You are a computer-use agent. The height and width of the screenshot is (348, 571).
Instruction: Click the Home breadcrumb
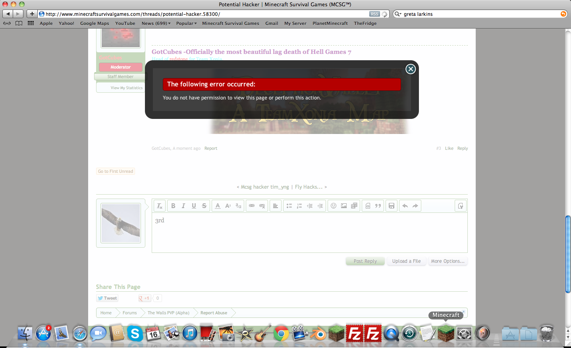click(x=106, y=313)
